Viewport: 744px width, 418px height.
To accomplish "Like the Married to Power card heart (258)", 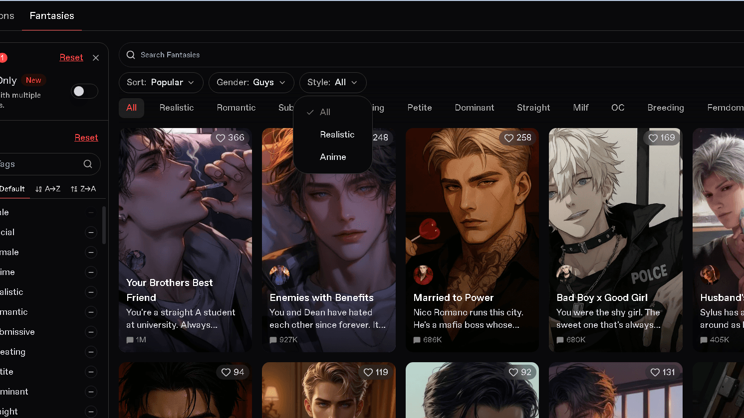I will point(509,138).
